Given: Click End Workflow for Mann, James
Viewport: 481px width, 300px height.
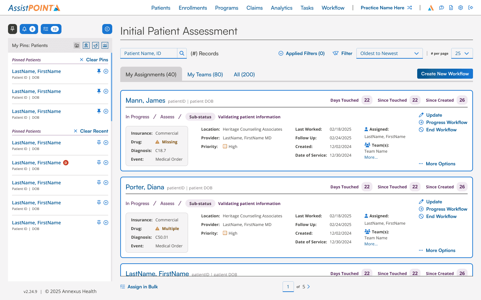Looking at the screenshot, I should click(x=438, y=130).
